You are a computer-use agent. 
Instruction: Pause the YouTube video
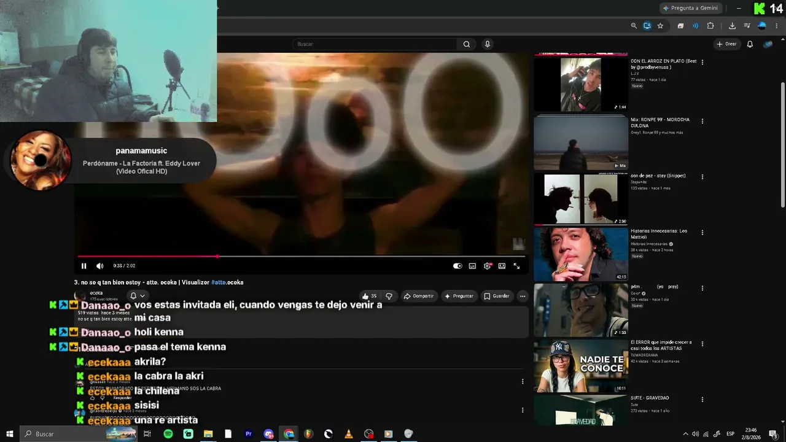pyautogui.click(x=84, y=266)
